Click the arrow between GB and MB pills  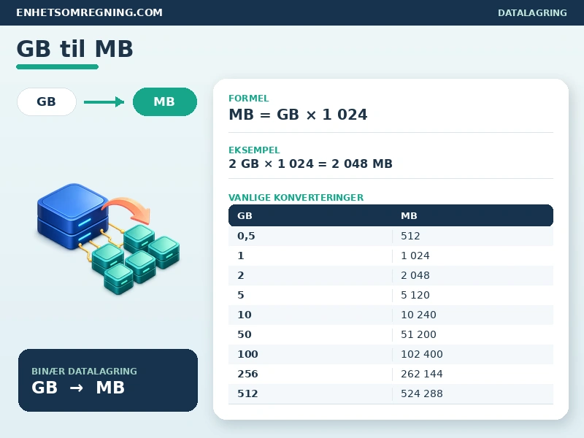pos(104,101)
